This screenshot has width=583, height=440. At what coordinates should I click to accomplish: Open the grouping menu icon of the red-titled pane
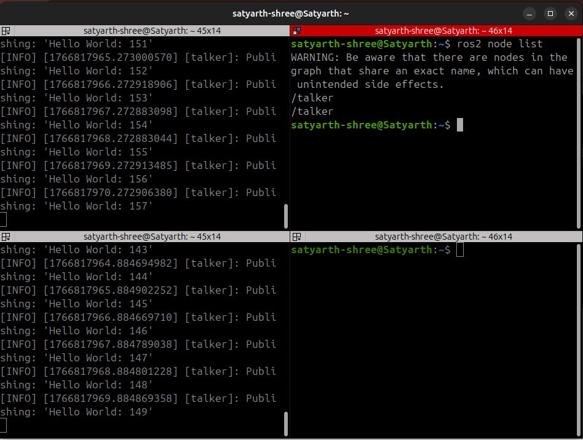coord(296,31)
